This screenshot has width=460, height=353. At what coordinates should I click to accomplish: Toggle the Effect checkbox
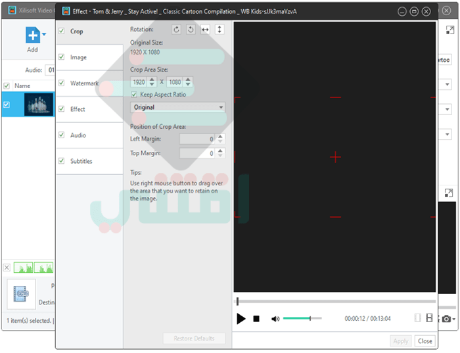(61, 109)
